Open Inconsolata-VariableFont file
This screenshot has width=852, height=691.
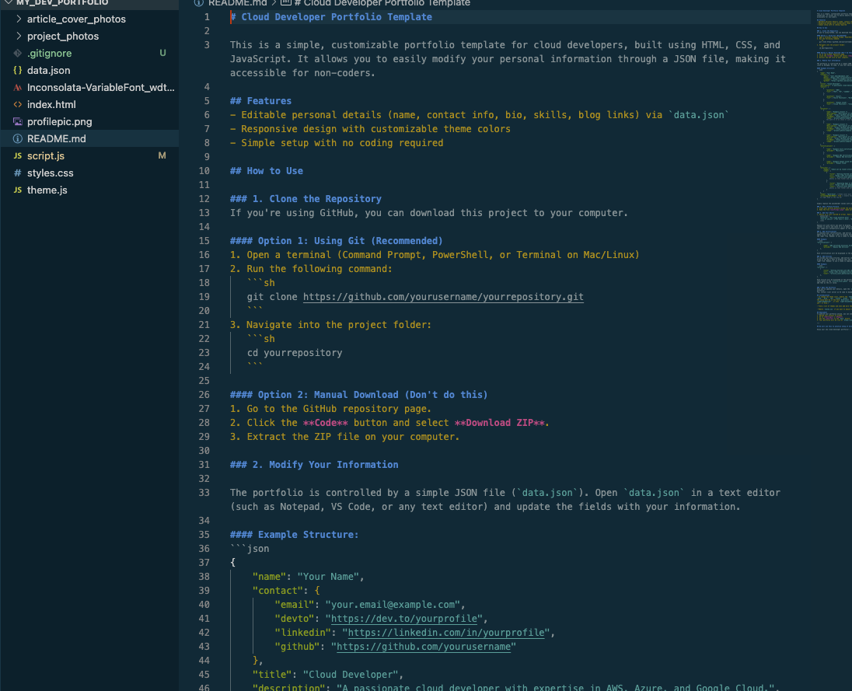point(101,88)
